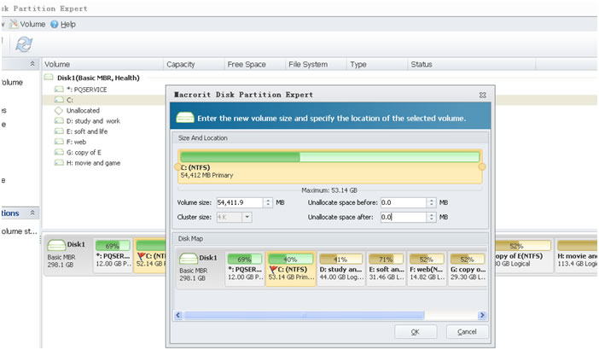Viewport: 599px width, 350px height.
Task: Click disk map scrollbar left arrow
Action: 178,315
